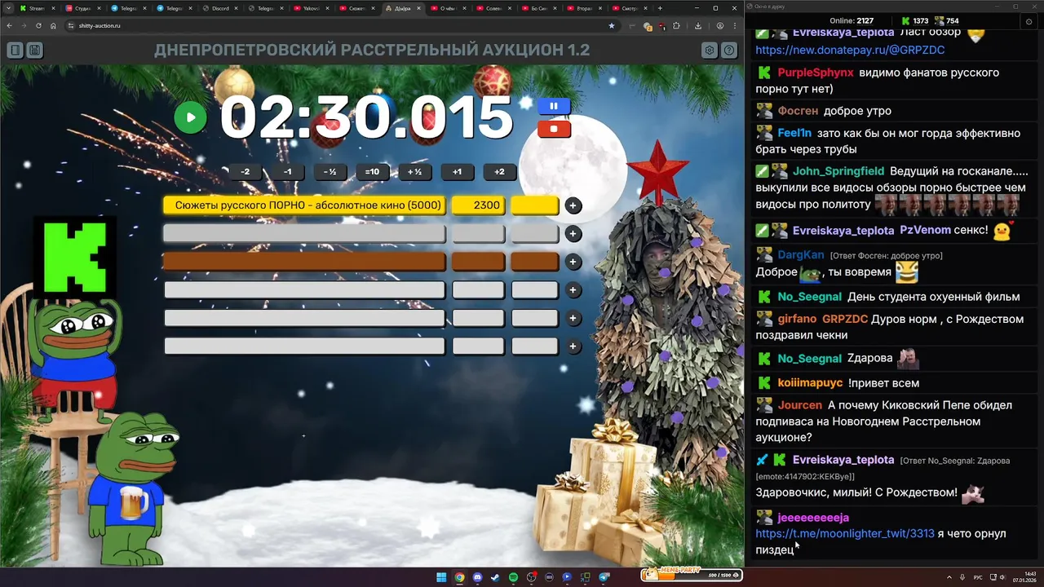Screen dimensions: 1044x587
Task: Open t.me/moonlighter_twit/3313 link in chat
Action: tap(845, 533)
